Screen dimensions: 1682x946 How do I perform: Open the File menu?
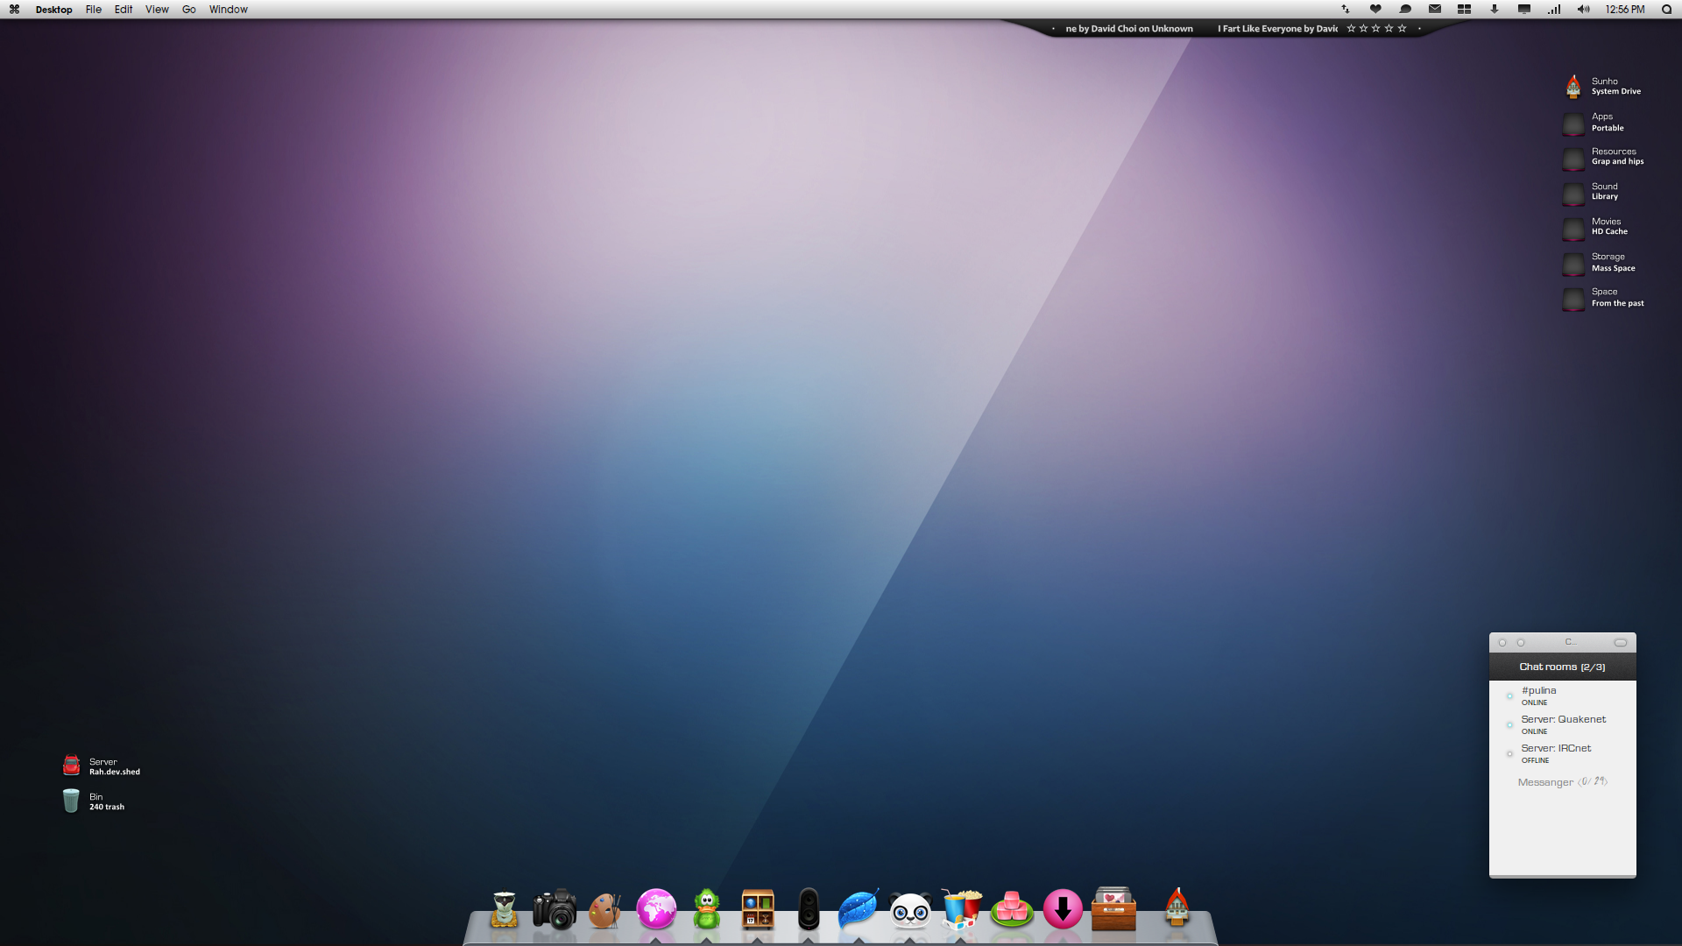94,10
